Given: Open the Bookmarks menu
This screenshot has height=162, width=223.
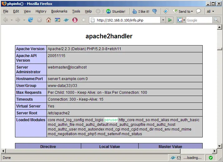Looking at the screenshot, I should coord(59,11).
